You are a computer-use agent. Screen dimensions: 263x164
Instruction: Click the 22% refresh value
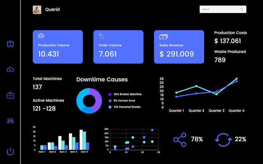pyautogui.click(x=240, y=139)
